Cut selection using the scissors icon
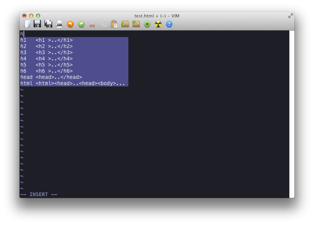Screen dimensions: 314x225 click(x=92, y=24)
